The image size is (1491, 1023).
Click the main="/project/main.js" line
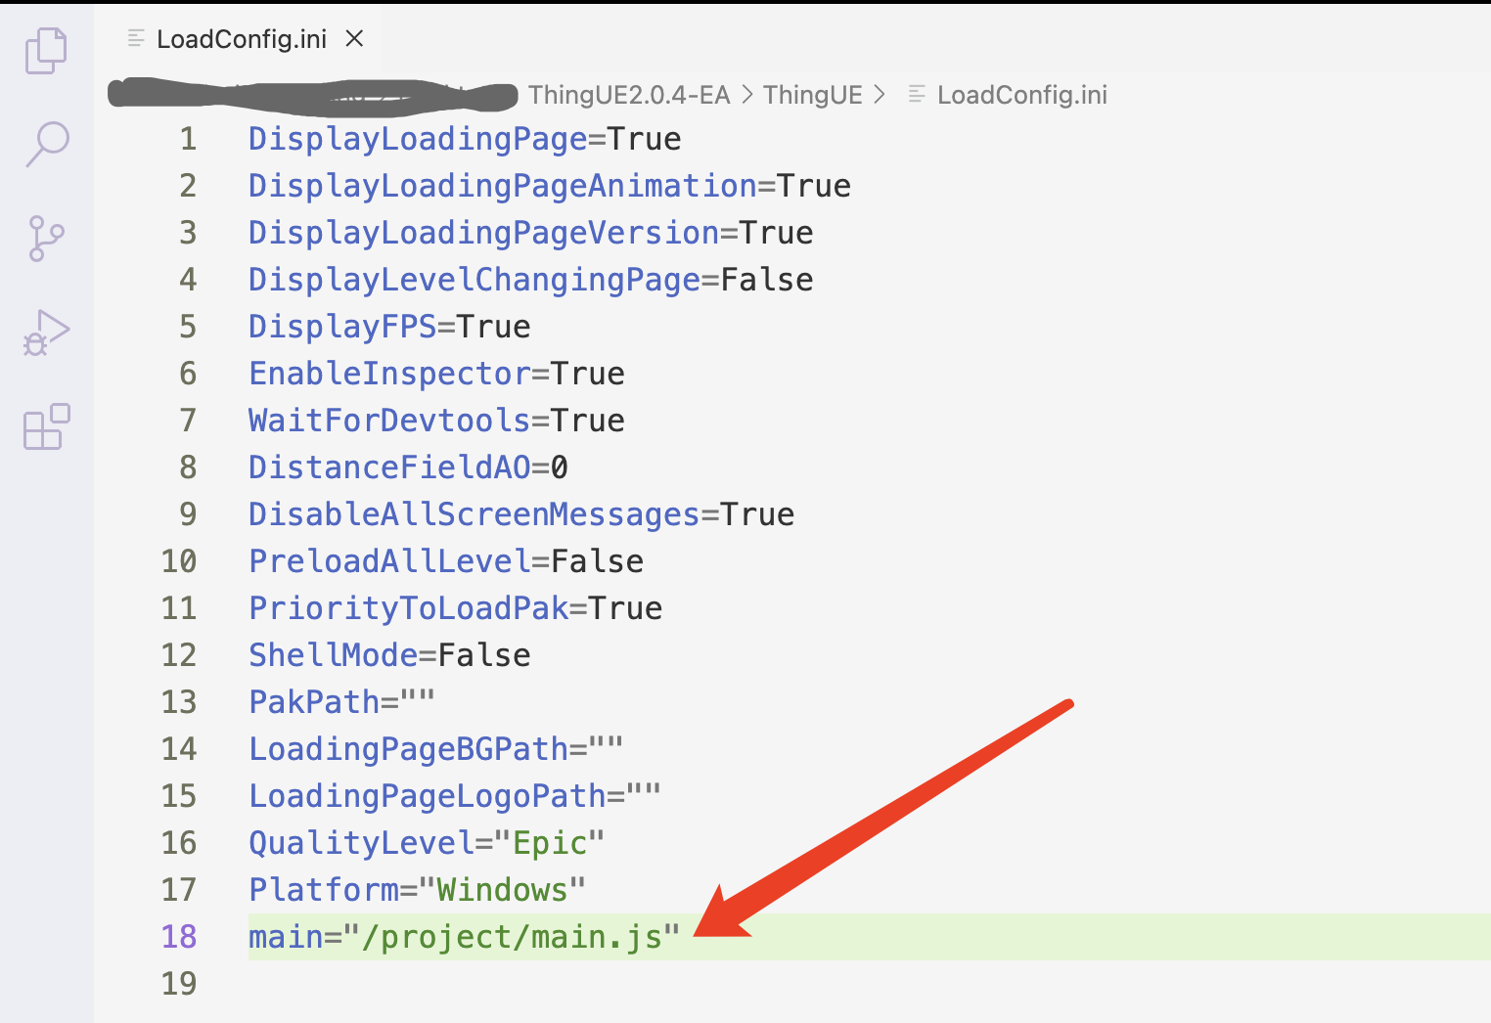(465, 937)
